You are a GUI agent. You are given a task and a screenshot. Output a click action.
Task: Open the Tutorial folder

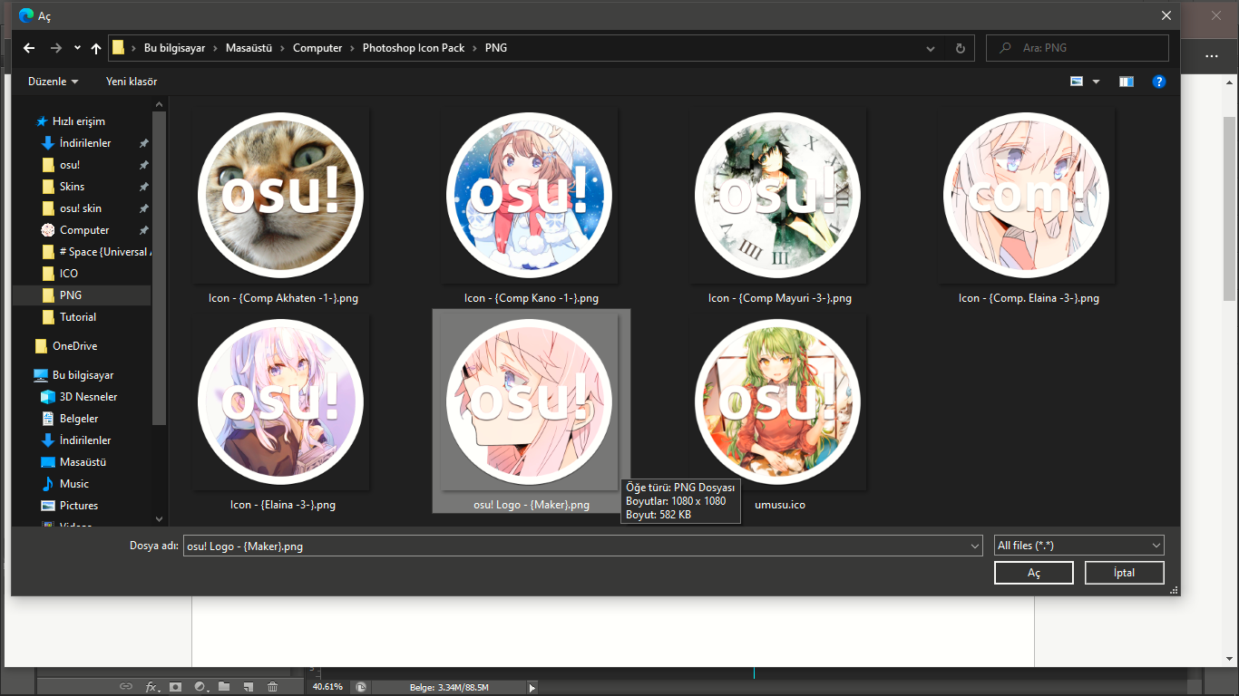78,317
